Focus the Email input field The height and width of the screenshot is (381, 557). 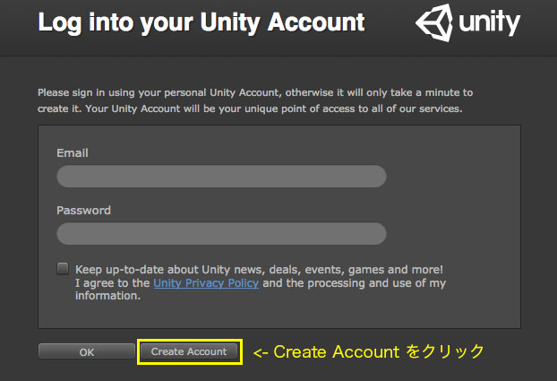(221, 176)
